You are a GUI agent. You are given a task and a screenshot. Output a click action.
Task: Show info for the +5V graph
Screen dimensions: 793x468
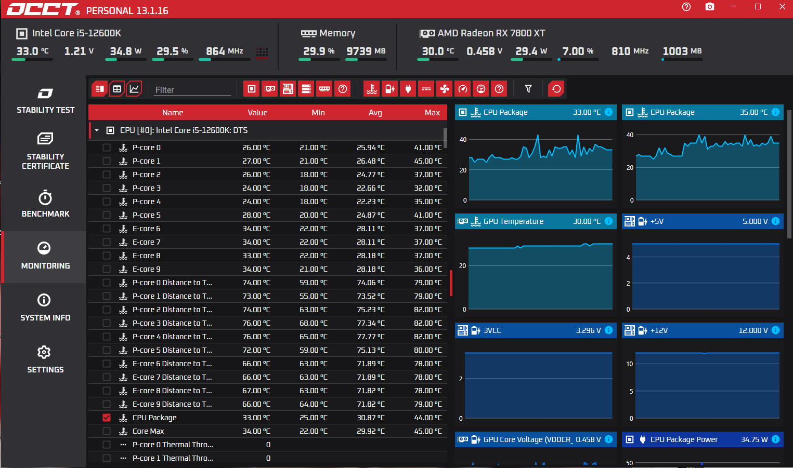click(776, 221)
